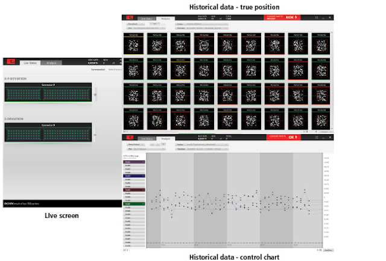Toggle the purple highlighted series in the control chart list
The height and width of the screenshot is (261, 386).
point(134,162)
